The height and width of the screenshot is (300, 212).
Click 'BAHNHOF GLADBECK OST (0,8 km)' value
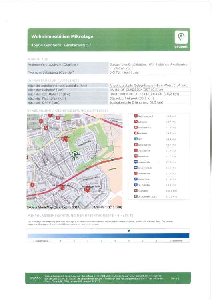pos(137,90)
